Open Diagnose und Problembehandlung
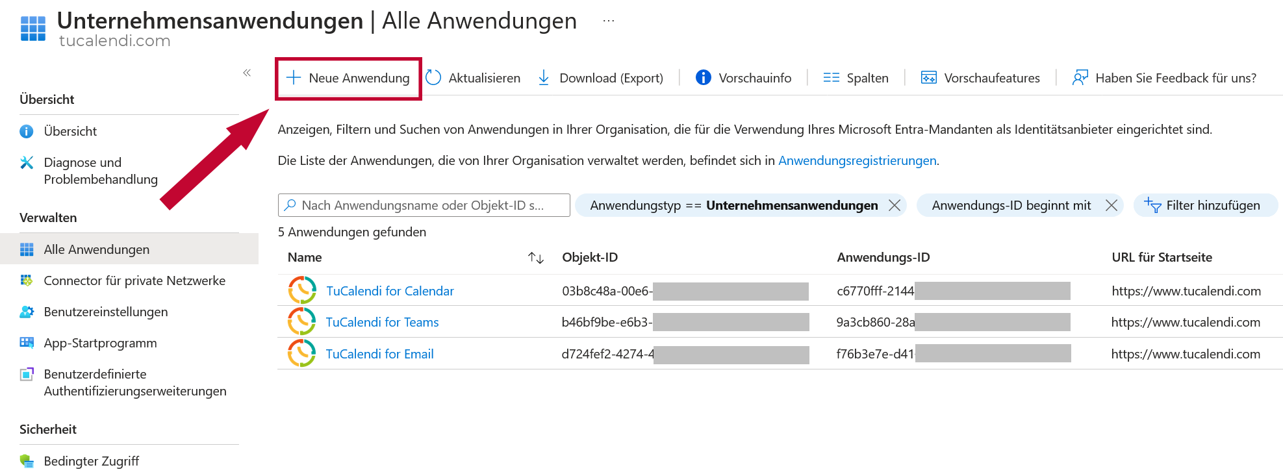Image resolution: width=1283 pixels, height=474 pixels. point(101,171)
